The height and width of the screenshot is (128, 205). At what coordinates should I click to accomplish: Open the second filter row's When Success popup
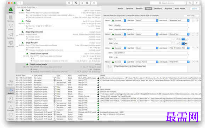pyautogui.click(x=118, y=34)
